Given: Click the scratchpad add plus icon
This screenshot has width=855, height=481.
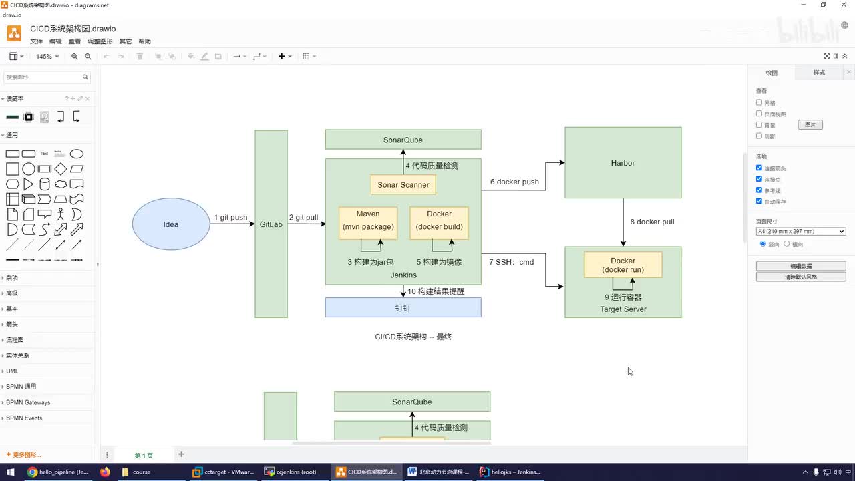Looking at the screenshot, I should (x=73, y=99).
